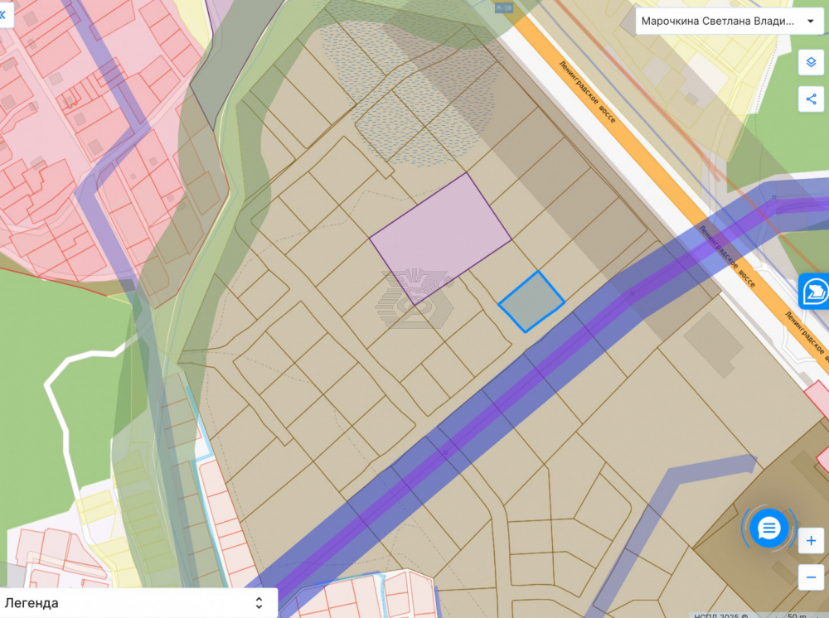Image resolution: width=829 pixels, height=618 pixels.
Task: Open the Марочкина Светлана user dropdown
Action: pyautogui.click(x=728, y=22)
